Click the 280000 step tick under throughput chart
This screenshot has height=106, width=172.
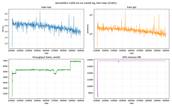63,100
